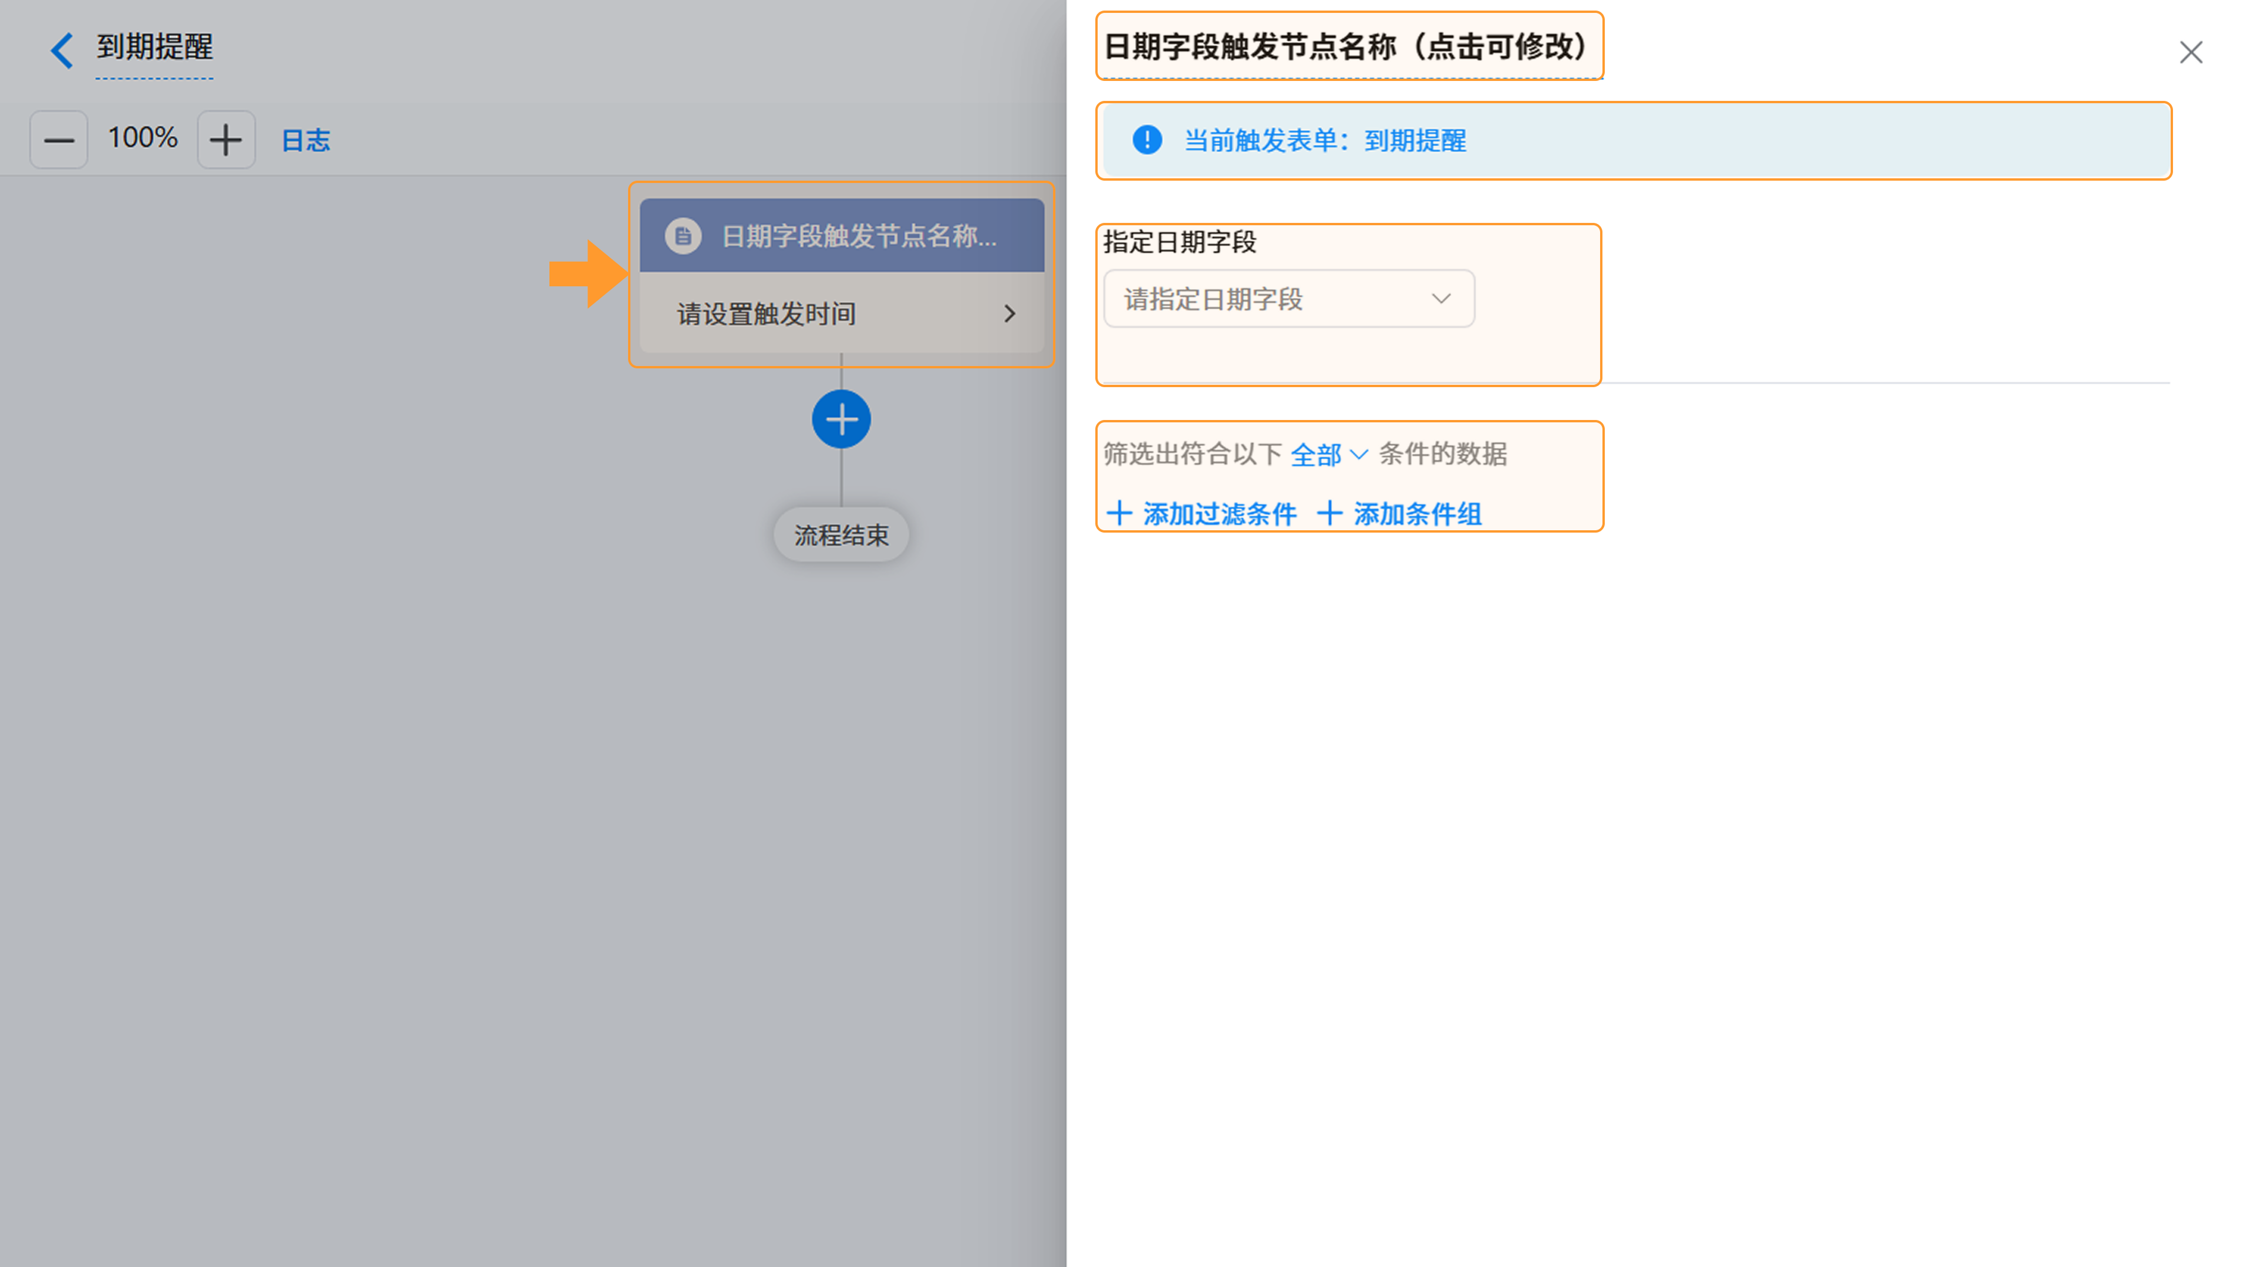Click the plus icon before 添加过滤条件
2254x1267 pixels.
click(1118, 513)
